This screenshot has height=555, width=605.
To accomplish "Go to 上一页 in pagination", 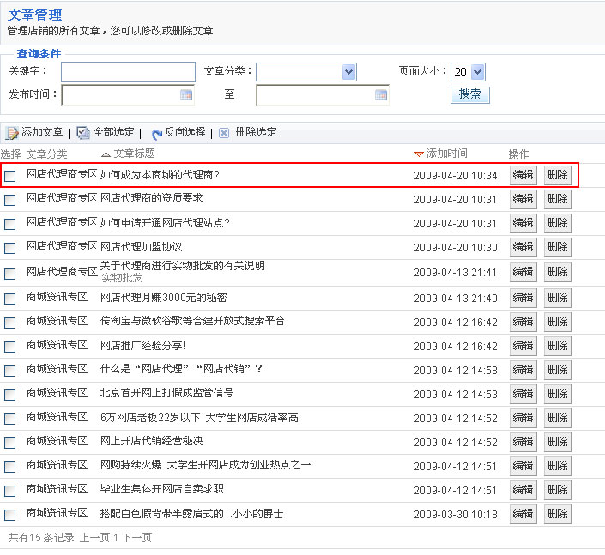I will [x=94, y=538].
